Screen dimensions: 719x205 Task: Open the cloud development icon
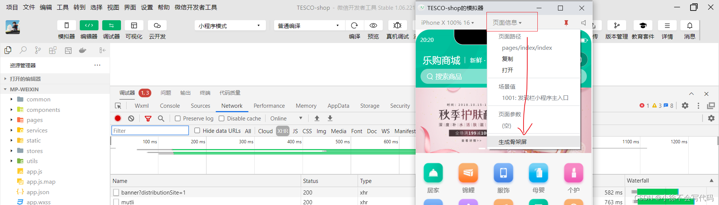point(157,25)
